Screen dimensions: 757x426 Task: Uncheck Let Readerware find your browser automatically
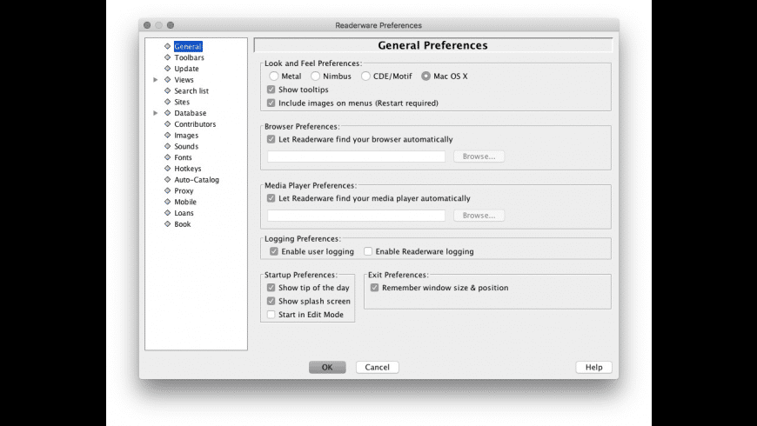pyautogui.click(x=271, y=139)
